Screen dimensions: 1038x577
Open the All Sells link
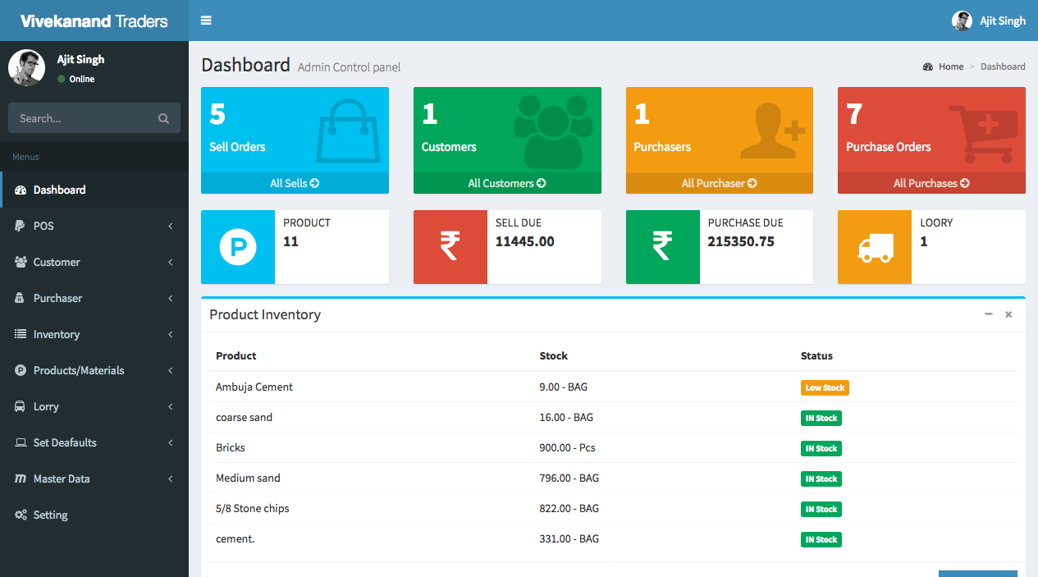[295, 183]
